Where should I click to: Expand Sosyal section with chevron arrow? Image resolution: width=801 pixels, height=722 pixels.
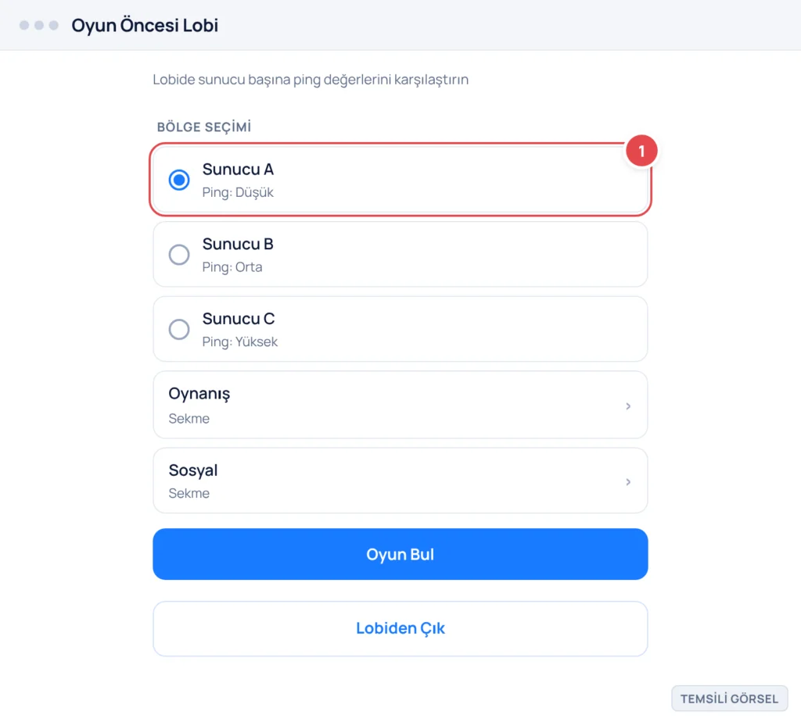628,481
